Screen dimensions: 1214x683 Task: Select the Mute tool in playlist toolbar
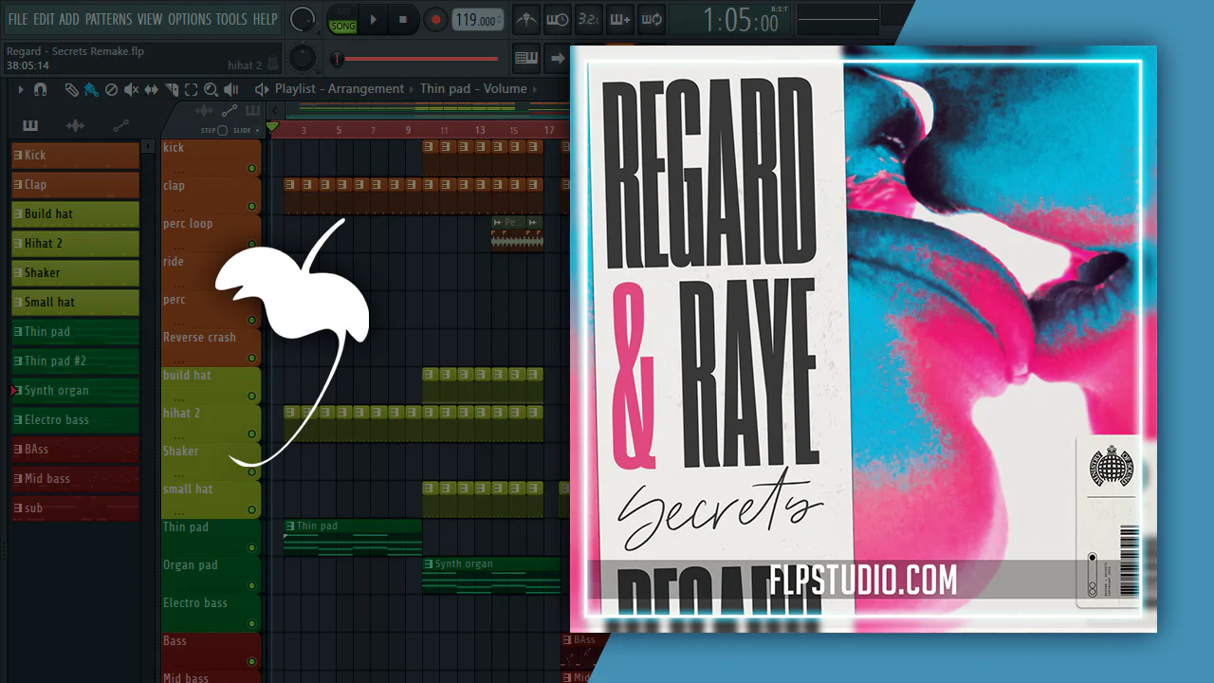(131, 89)
